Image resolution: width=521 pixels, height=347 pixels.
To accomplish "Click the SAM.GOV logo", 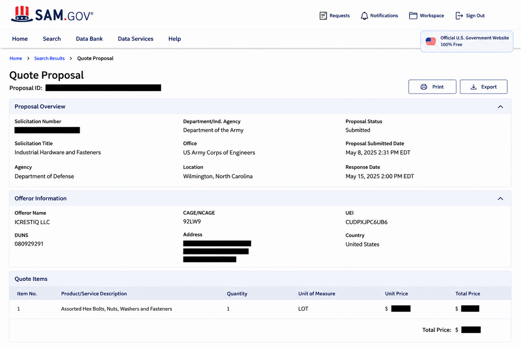I will point(52,15).
